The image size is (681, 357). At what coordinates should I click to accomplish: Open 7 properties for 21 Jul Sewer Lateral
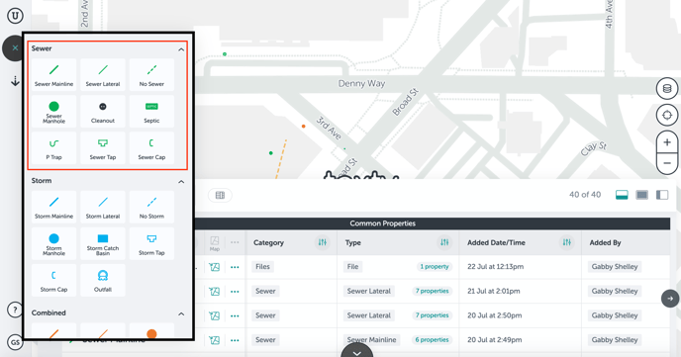(x=432, y=291)
